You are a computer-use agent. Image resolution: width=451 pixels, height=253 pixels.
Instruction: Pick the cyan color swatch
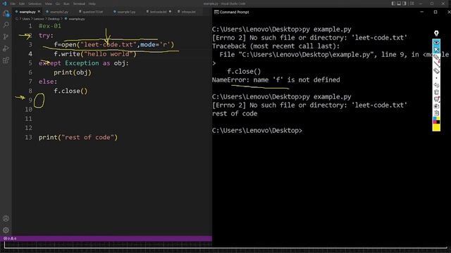[435, 118]
